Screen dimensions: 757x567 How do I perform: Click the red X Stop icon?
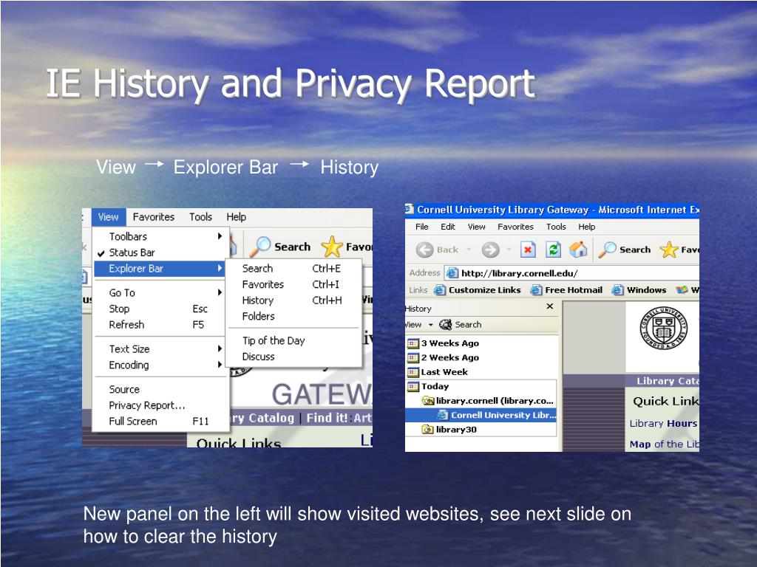point(528,250)
